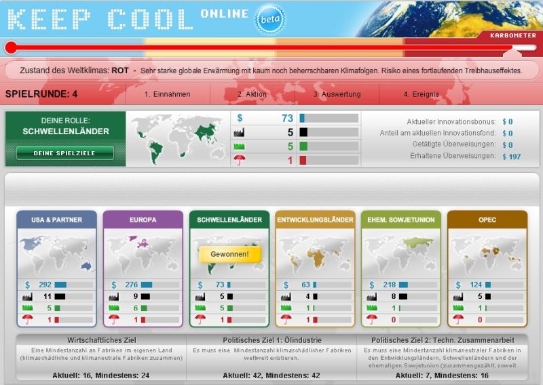Viewport: 543px width, 385px height.
Task: Click the black factory icon in role stats
Action: 239,132
